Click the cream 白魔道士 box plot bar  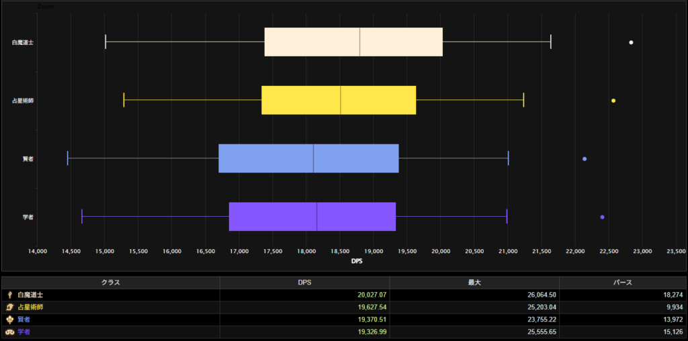353,42
